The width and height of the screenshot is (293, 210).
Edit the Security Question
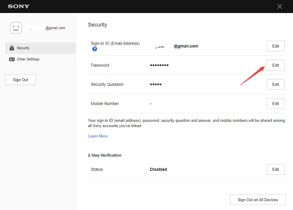point(275,84)
